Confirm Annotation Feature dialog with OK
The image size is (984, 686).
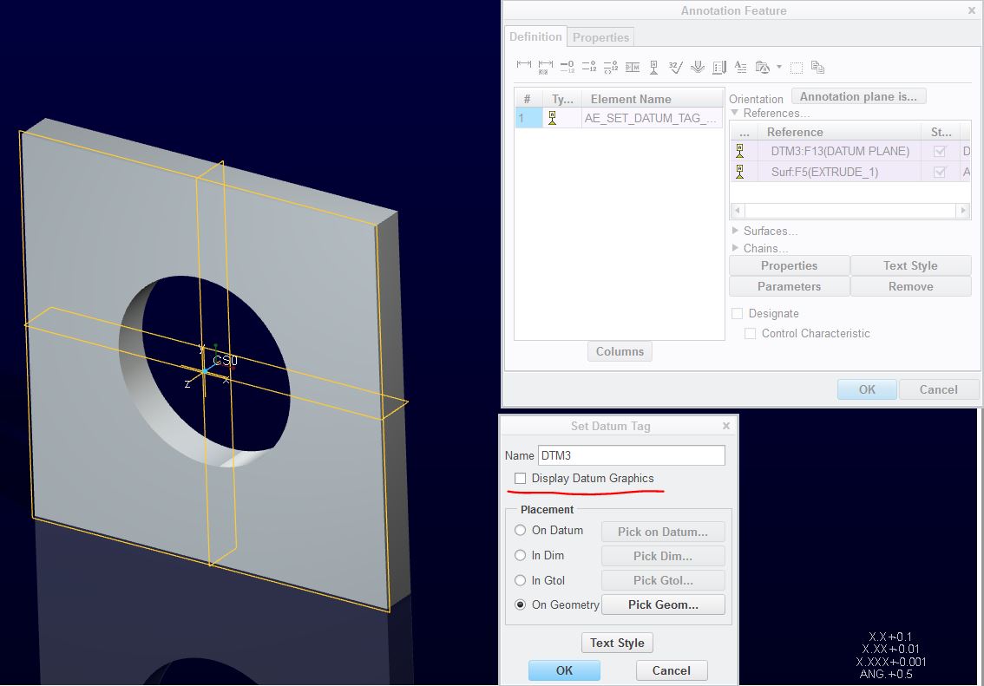pyautogui.click(x=867, y=389)
